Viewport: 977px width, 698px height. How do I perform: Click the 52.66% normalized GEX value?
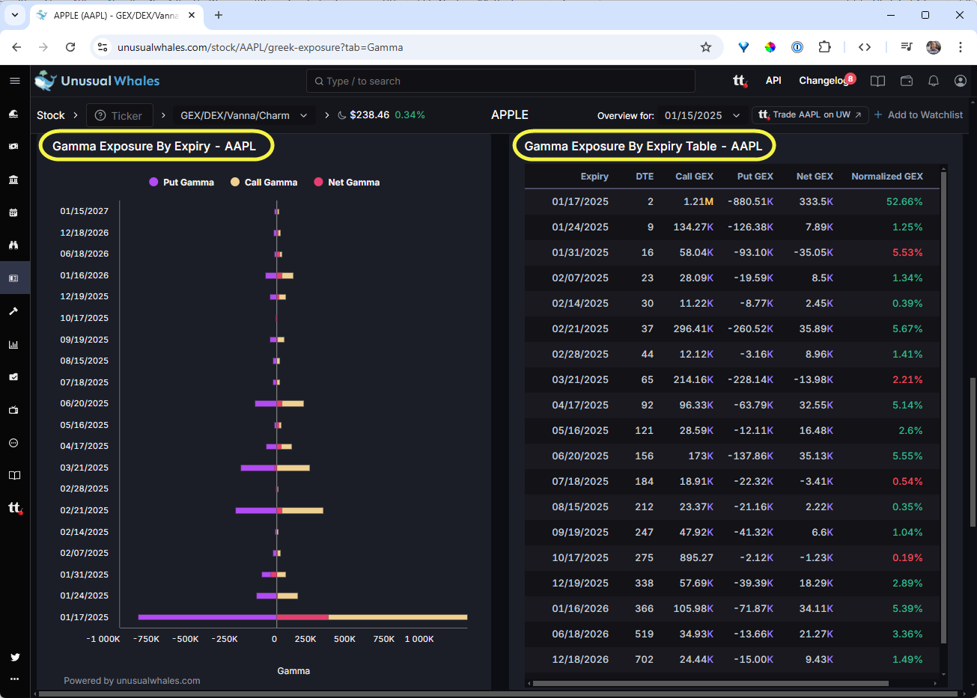click(904, 202)
